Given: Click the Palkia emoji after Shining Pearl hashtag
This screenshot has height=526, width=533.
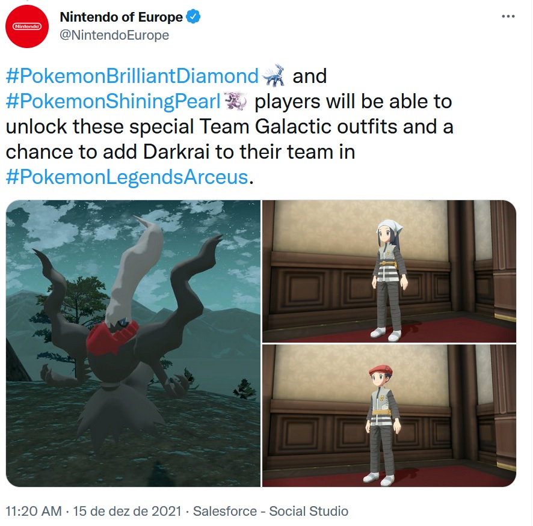Looking at the screenshot, I should click(236, 100).
